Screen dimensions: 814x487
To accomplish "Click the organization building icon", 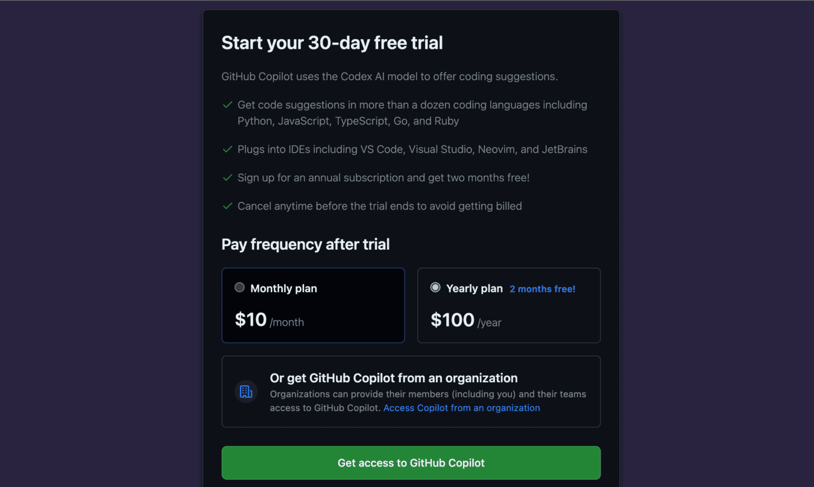I will point(246,392).
